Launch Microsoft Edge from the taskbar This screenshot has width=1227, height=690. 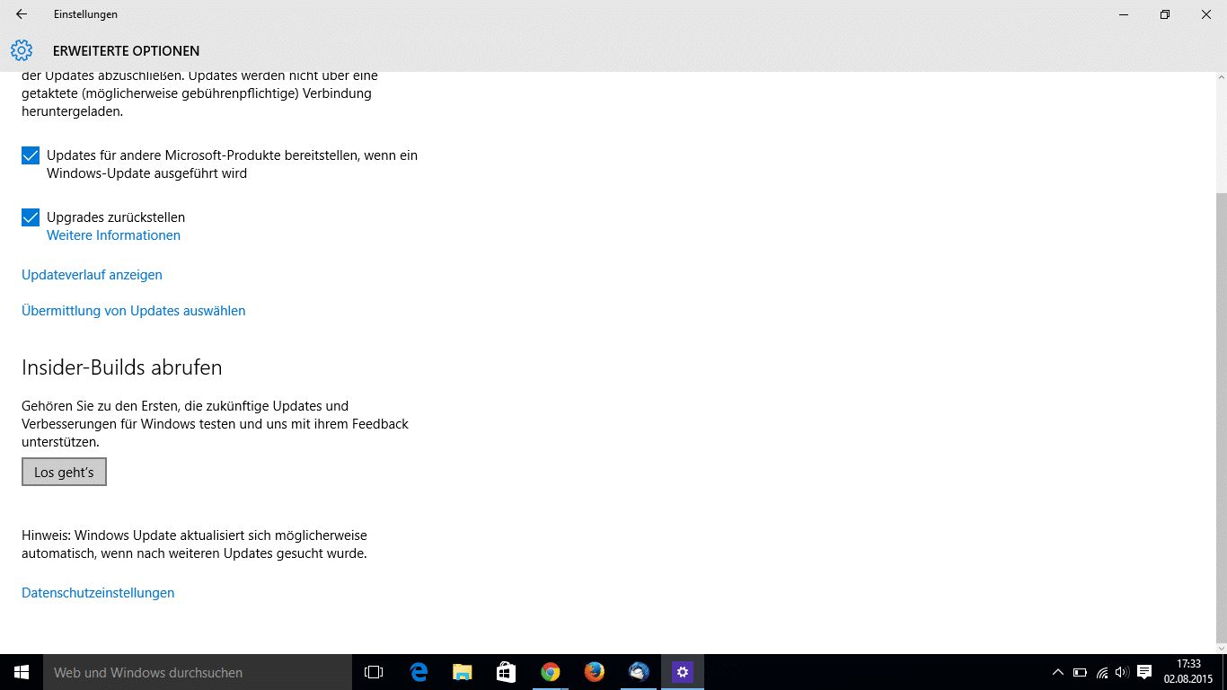[x=419, y=672]
